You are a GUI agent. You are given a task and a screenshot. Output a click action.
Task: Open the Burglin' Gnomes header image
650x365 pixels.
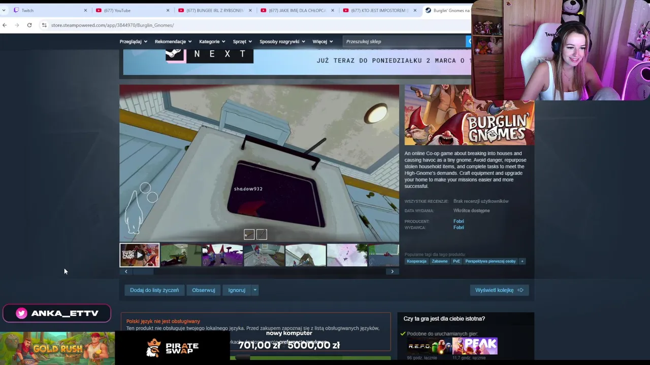(469, 115)
